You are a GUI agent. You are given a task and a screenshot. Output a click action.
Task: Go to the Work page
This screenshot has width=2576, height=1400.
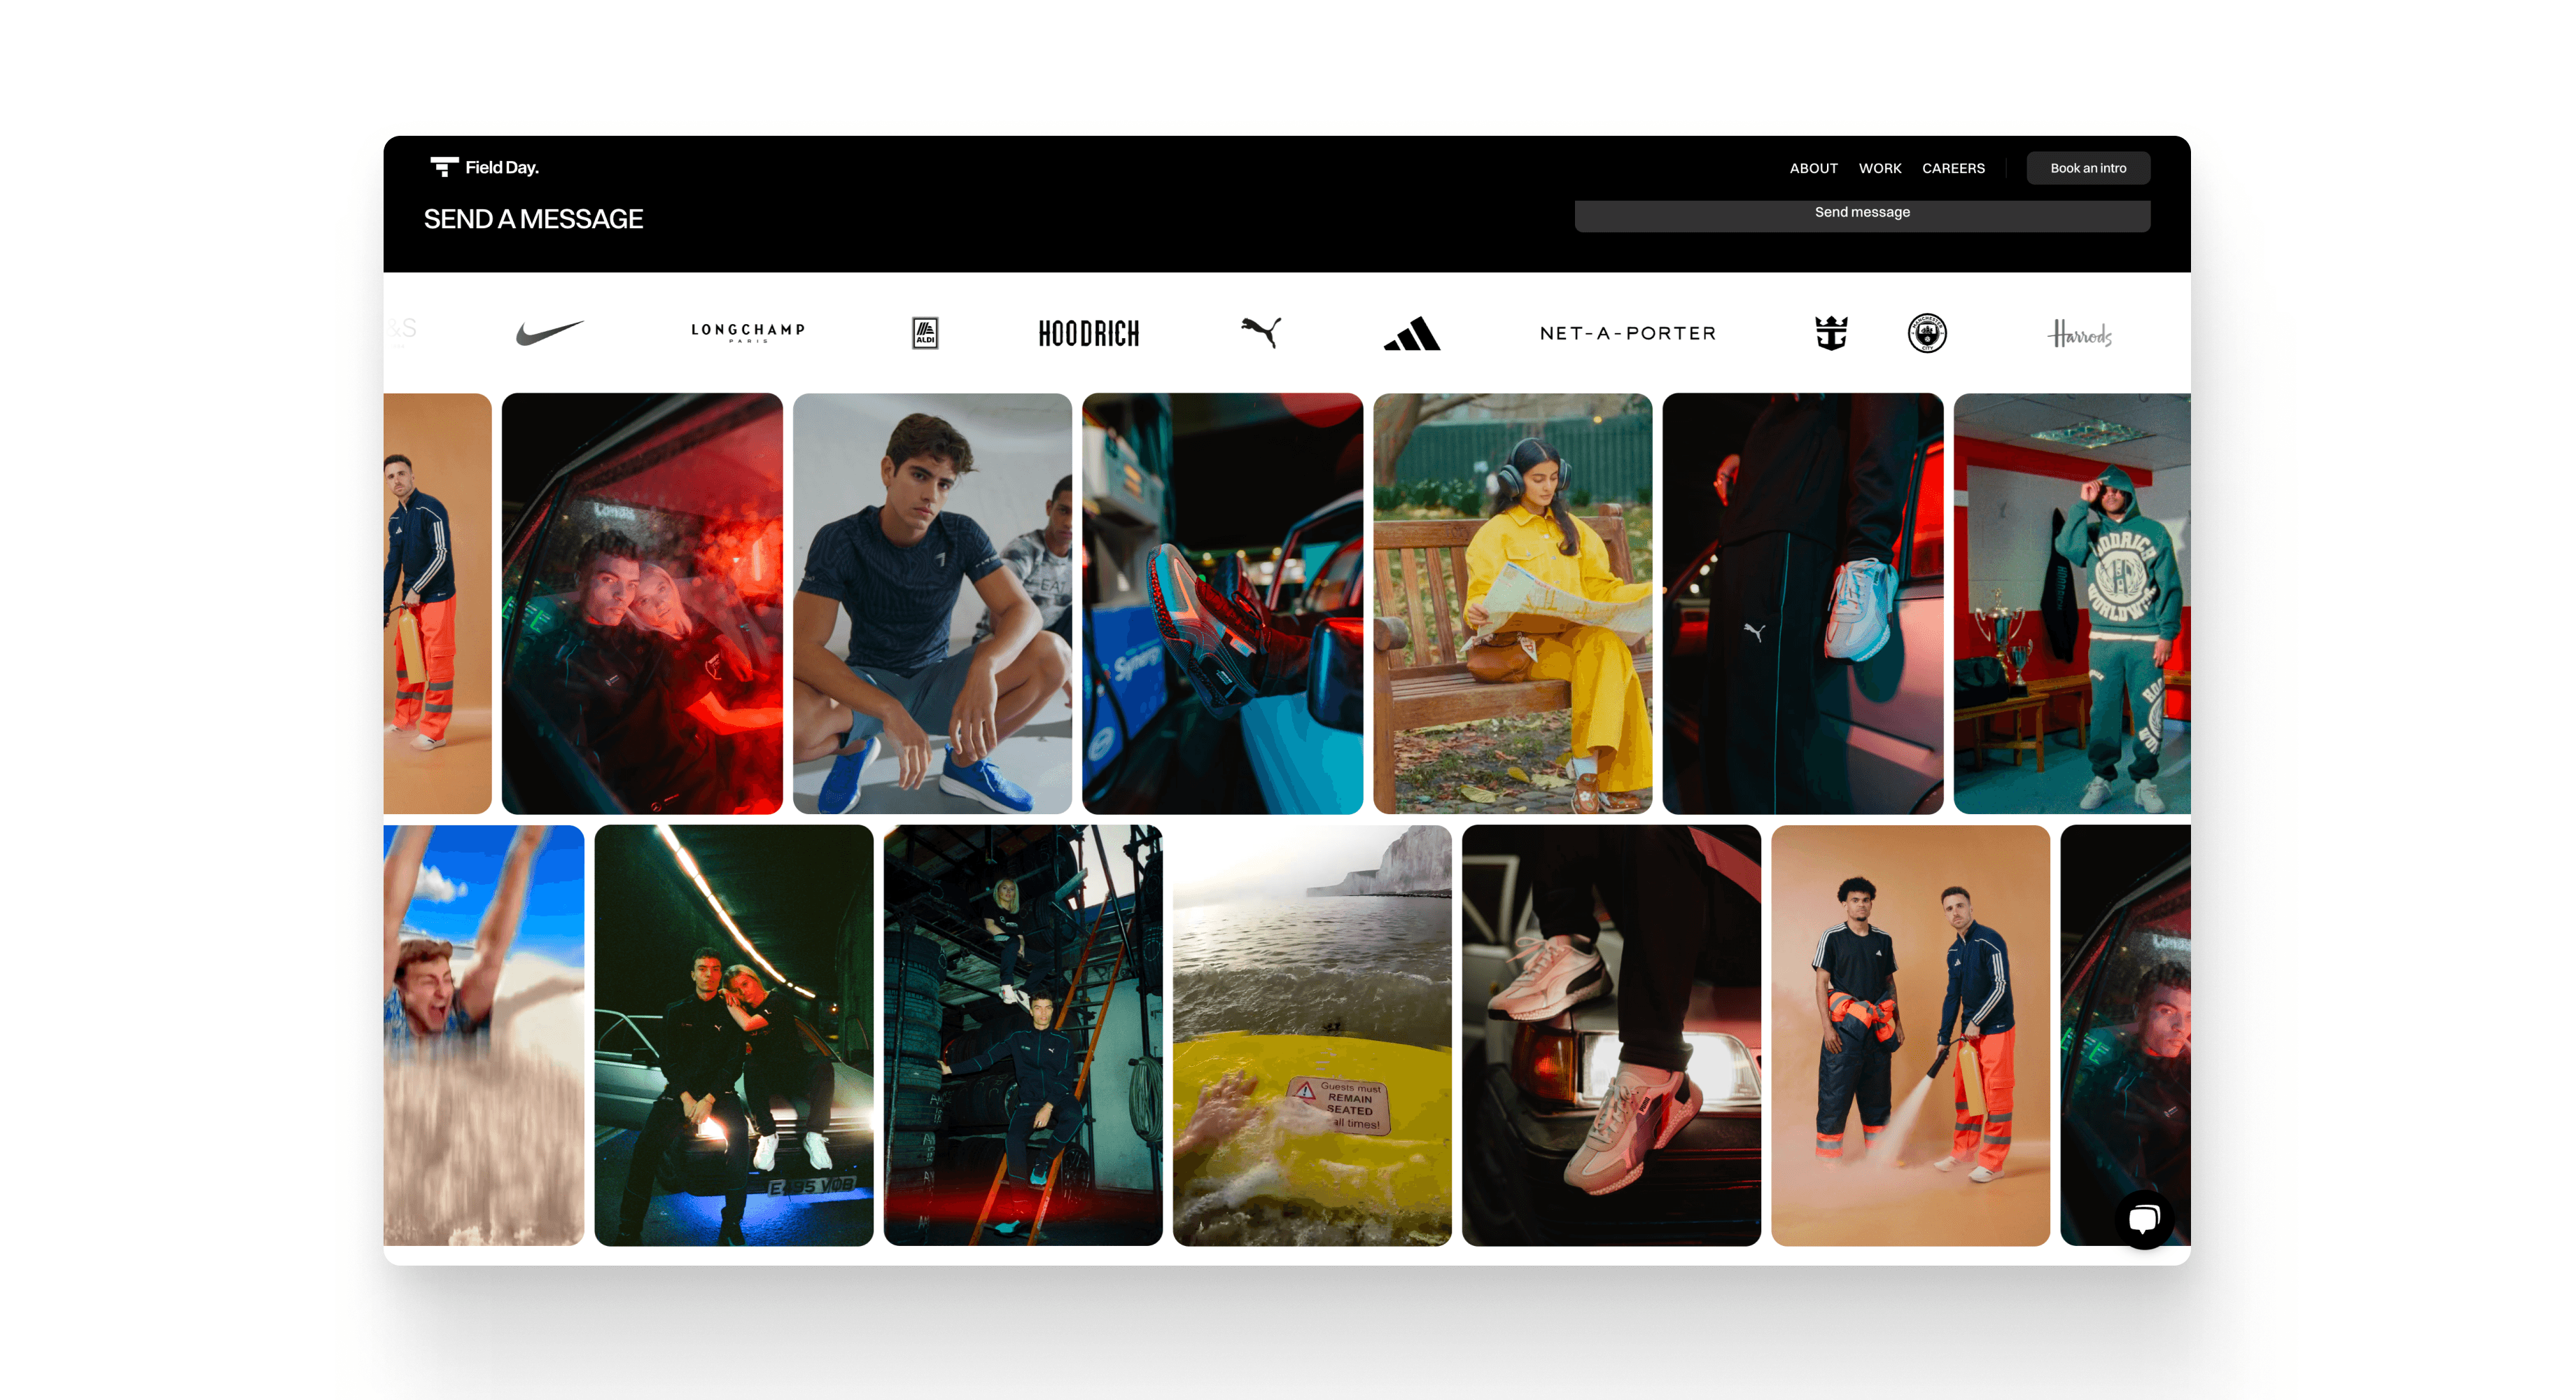1879,168
